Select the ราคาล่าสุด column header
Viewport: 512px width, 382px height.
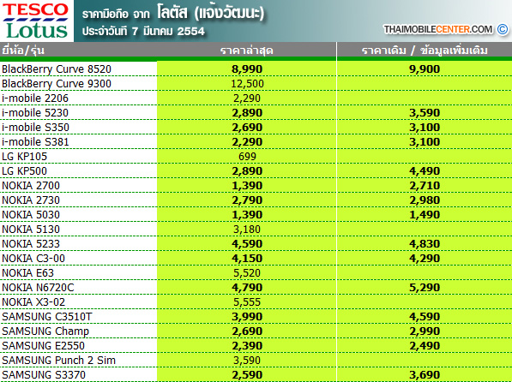coord(246,51)
